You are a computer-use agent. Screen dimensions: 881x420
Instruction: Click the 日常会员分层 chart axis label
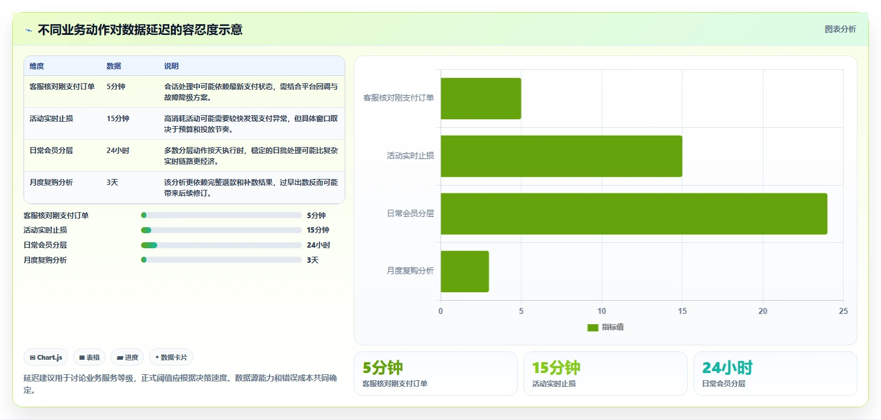point(410,214)
